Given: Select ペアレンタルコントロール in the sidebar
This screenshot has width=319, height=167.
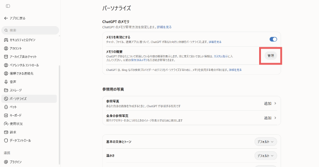Looking at the screenshot, I should coord(29,65).
